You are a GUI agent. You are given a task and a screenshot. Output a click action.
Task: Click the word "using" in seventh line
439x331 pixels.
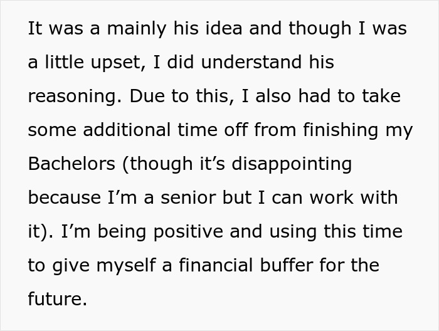[293, 232]
